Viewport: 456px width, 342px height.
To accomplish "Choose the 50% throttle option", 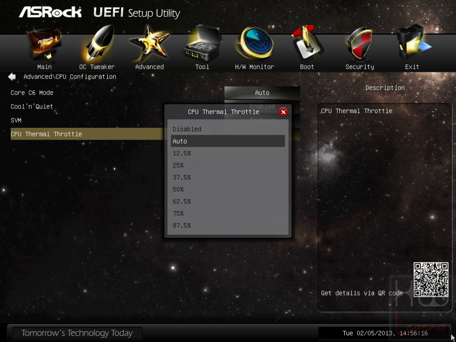I will coord(228,189).
